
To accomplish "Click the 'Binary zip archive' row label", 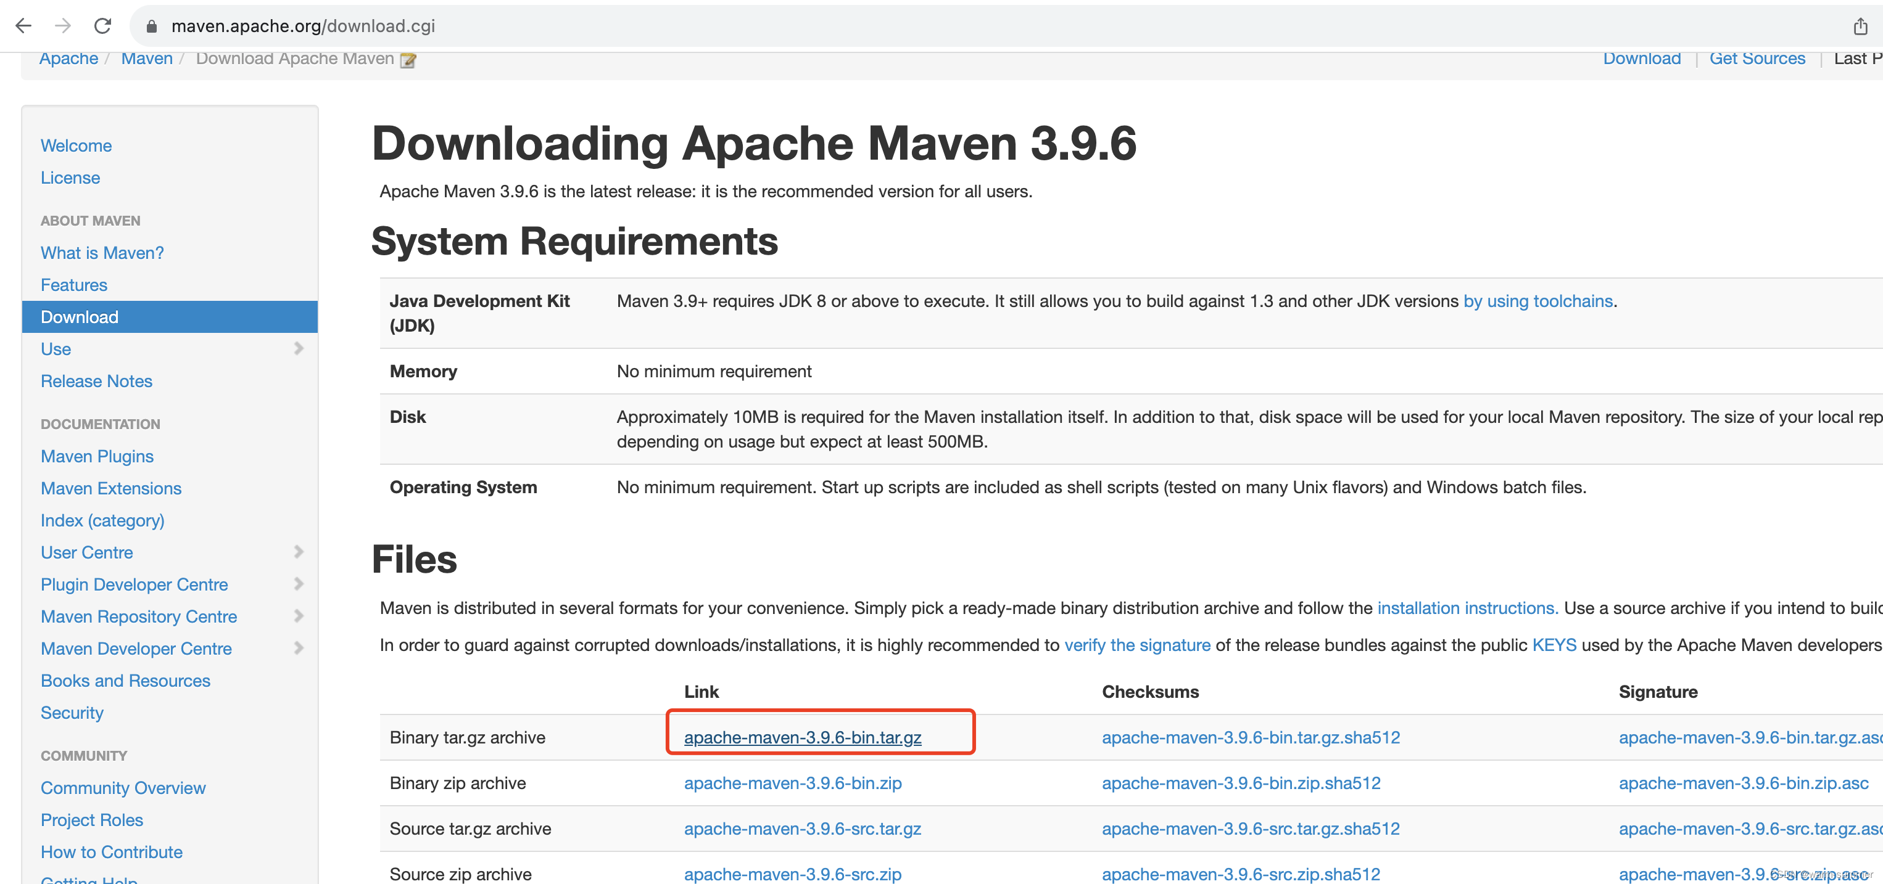I will pyautogui.click(x=458, y=783).
